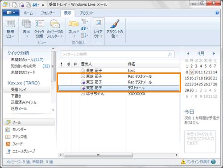
Task: Open 未開封のフィード quick view
Action: [23, 72]
